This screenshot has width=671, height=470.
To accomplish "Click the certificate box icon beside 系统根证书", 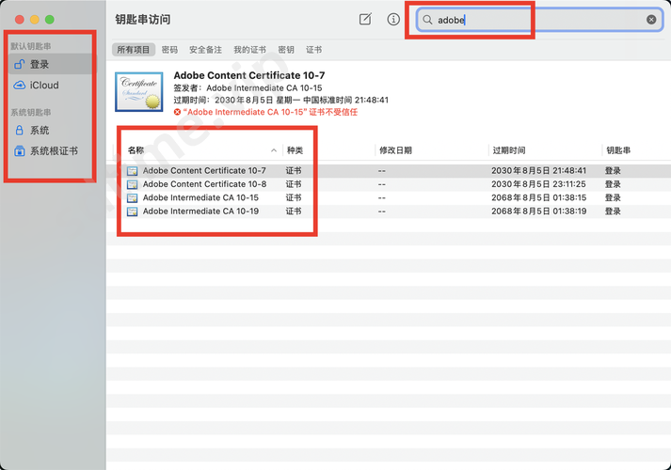I will click(19, 150).
